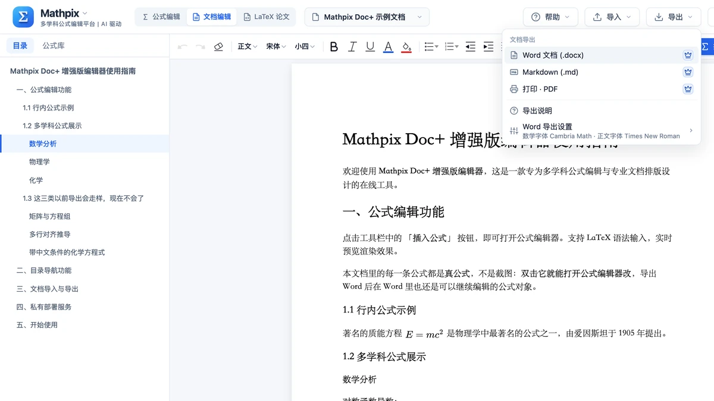Open the 宋体 font family dropdown
The image size is (714, 401).
click(276, 46)
